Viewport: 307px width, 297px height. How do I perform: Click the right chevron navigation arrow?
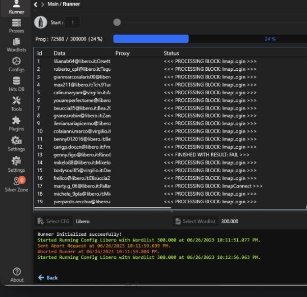coord(42,4)
